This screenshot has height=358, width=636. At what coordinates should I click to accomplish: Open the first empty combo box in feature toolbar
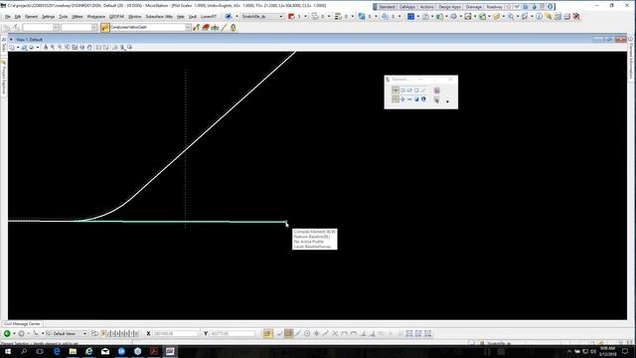click(41, 27)
